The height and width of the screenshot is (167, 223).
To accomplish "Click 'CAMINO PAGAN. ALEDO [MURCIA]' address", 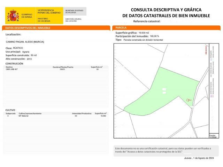I will pos(25,42).
